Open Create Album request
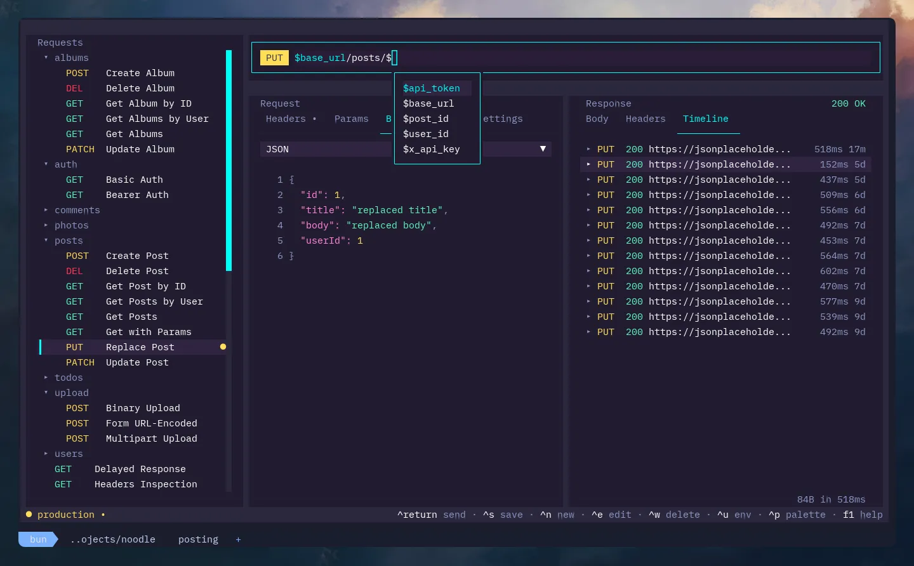Image resolution: width=914 pixels, height=566 pixels. coord(140,73)
